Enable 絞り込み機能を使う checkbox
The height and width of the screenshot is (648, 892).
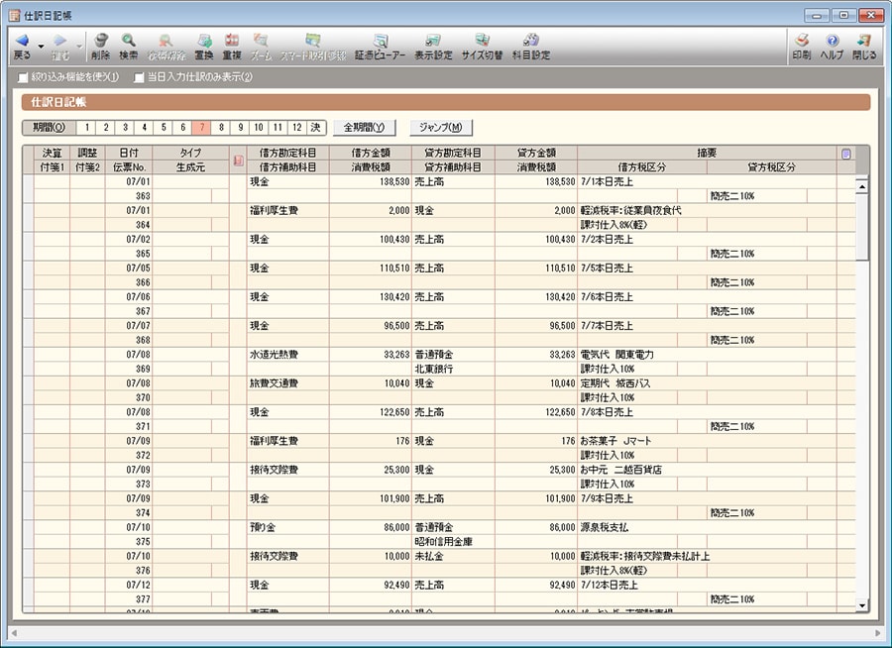pyautogui.click(x=24, y=77)
